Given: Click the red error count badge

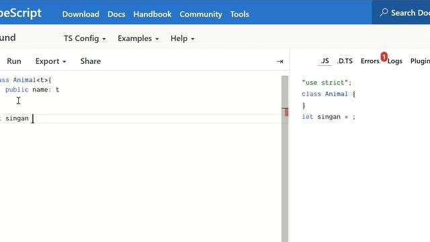Looking at the screenshot, I should [384, 56].
